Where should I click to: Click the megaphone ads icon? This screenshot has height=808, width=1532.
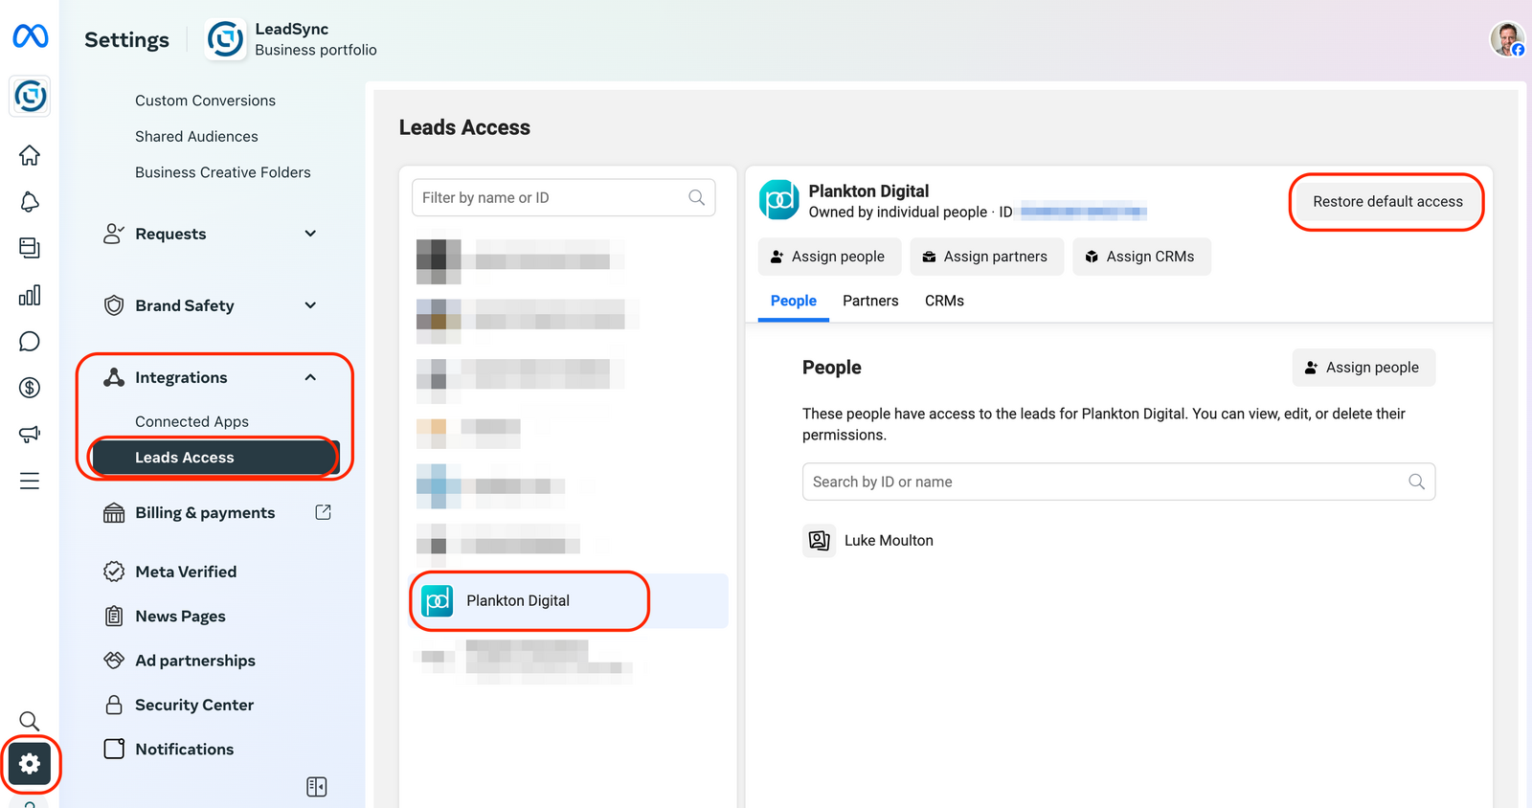point(30,434)
